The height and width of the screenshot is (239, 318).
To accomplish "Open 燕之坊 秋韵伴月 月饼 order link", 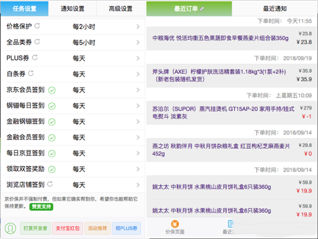I will 221,150.
